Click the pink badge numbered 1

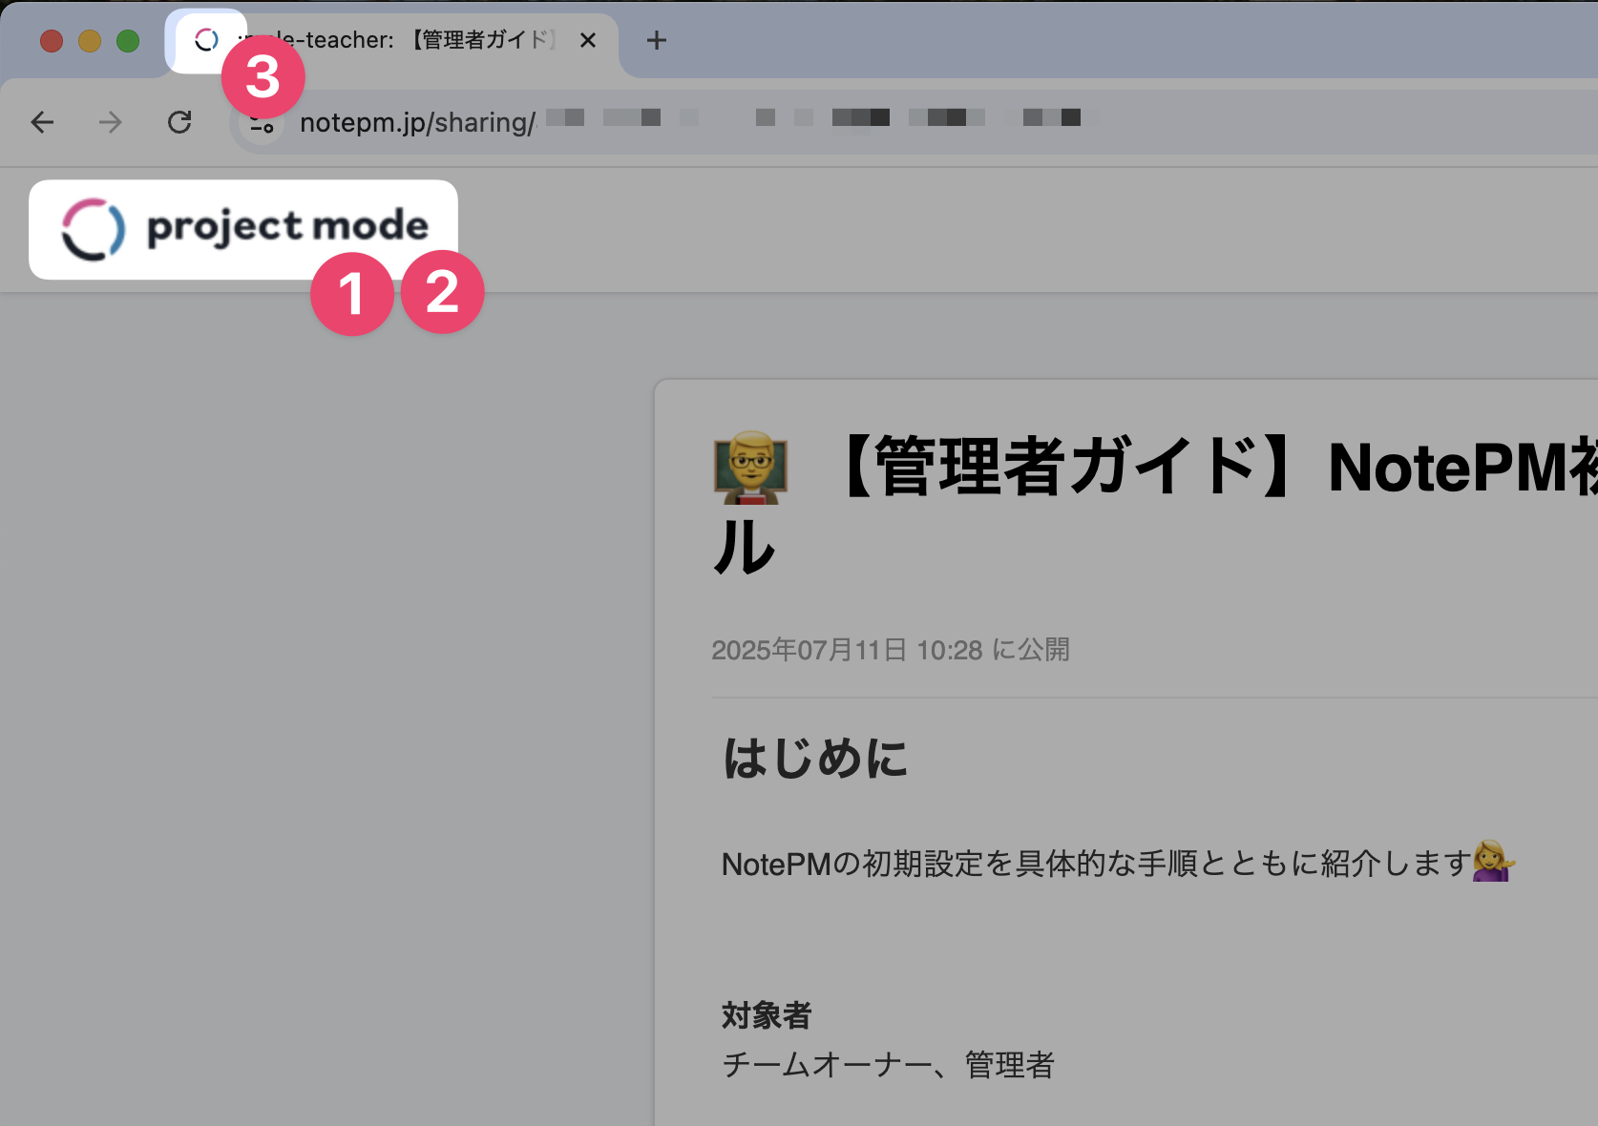(353, 293)
